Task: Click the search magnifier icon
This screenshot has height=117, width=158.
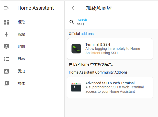Action: click(72, 22)
